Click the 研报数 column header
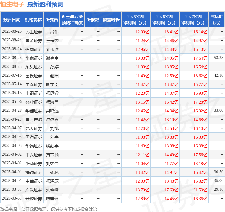Image resolution: width=225 pixels, height=212 pixels. coord(93,20)
